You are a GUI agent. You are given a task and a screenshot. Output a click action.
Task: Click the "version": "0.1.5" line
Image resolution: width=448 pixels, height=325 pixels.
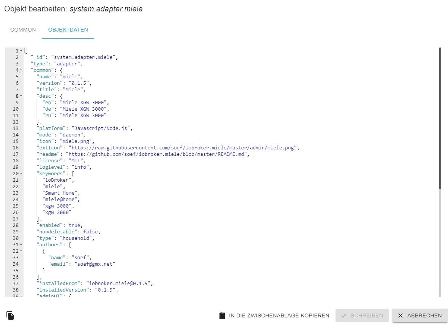point(64,83)
